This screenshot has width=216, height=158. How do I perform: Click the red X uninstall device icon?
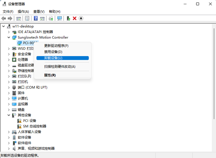coord(75,18)
